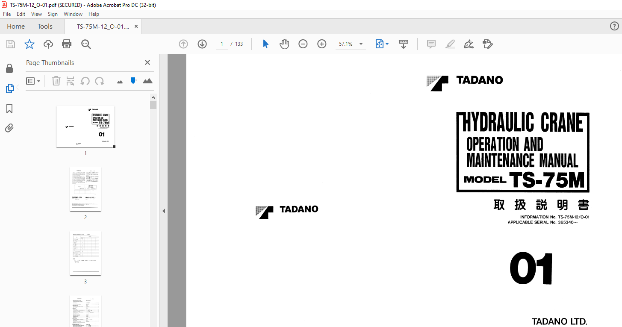This screenshot has height=327, width=622.
Task: Click the read mode keyboard icon
Action: [x=404, y=44]
